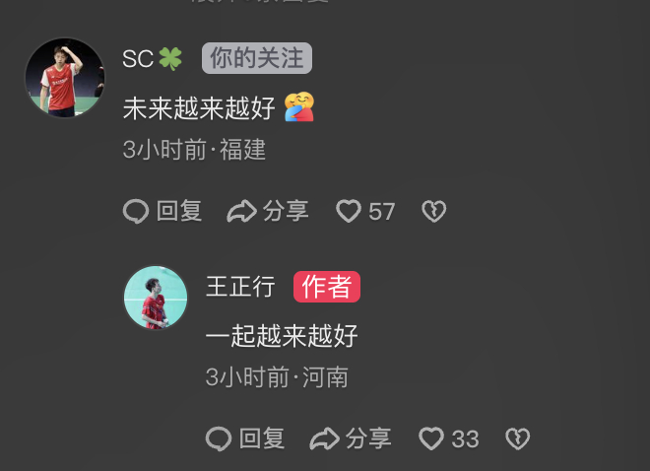Tap the 你的关注 badge

coord(257,58)
